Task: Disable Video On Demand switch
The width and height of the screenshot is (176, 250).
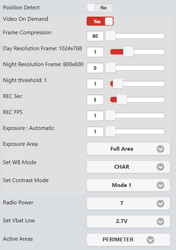Action: pyautogui.click(x=100, y=21)
